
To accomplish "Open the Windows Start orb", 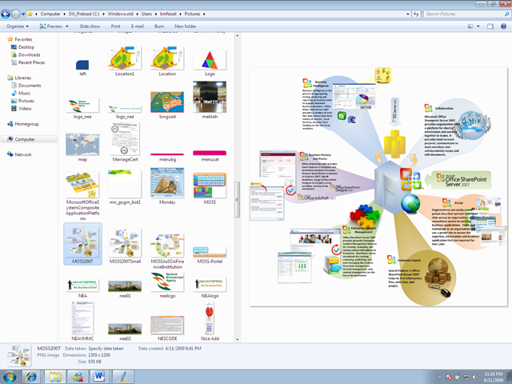I will 9,377.
